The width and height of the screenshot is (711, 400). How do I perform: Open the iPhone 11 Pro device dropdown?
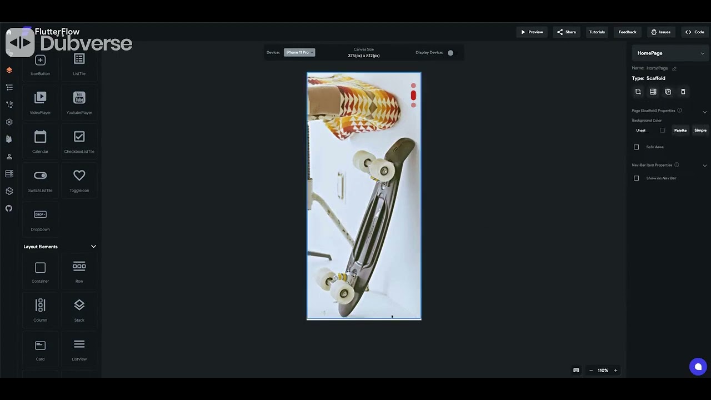pyautogui.click(x=299, y=52)
